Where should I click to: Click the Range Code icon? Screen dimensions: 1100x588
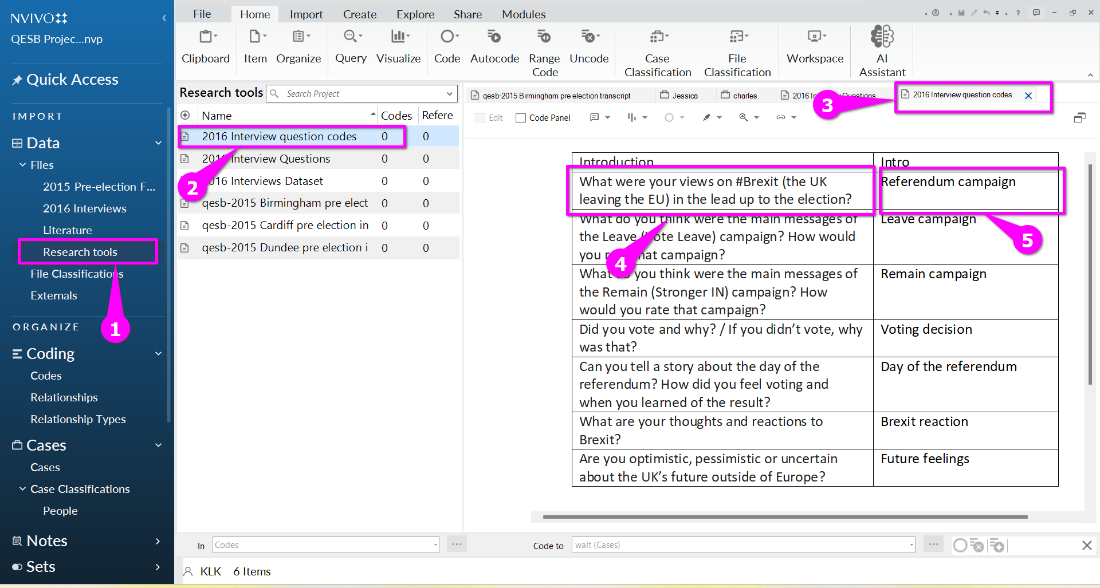click(544, 37)
